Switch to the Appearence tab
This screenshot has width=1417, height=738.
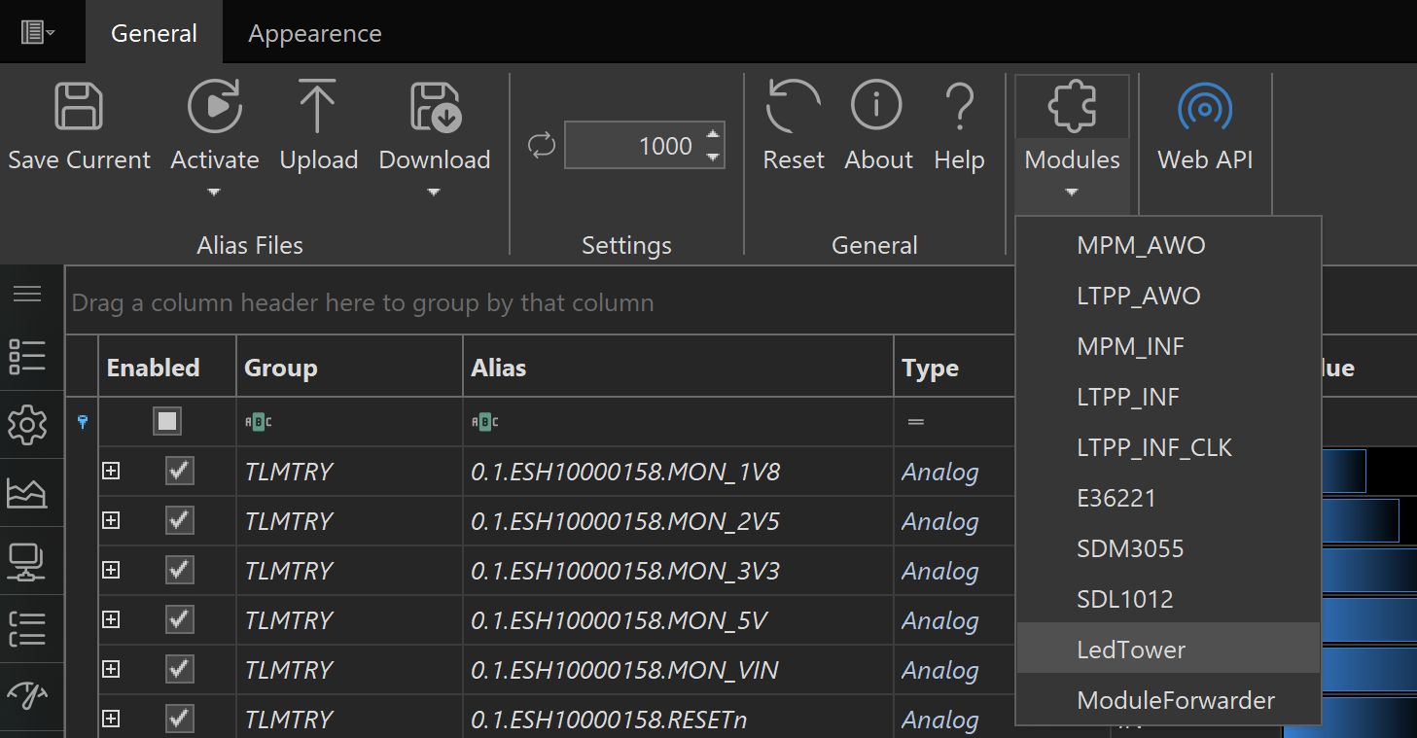tap(314, 33)
